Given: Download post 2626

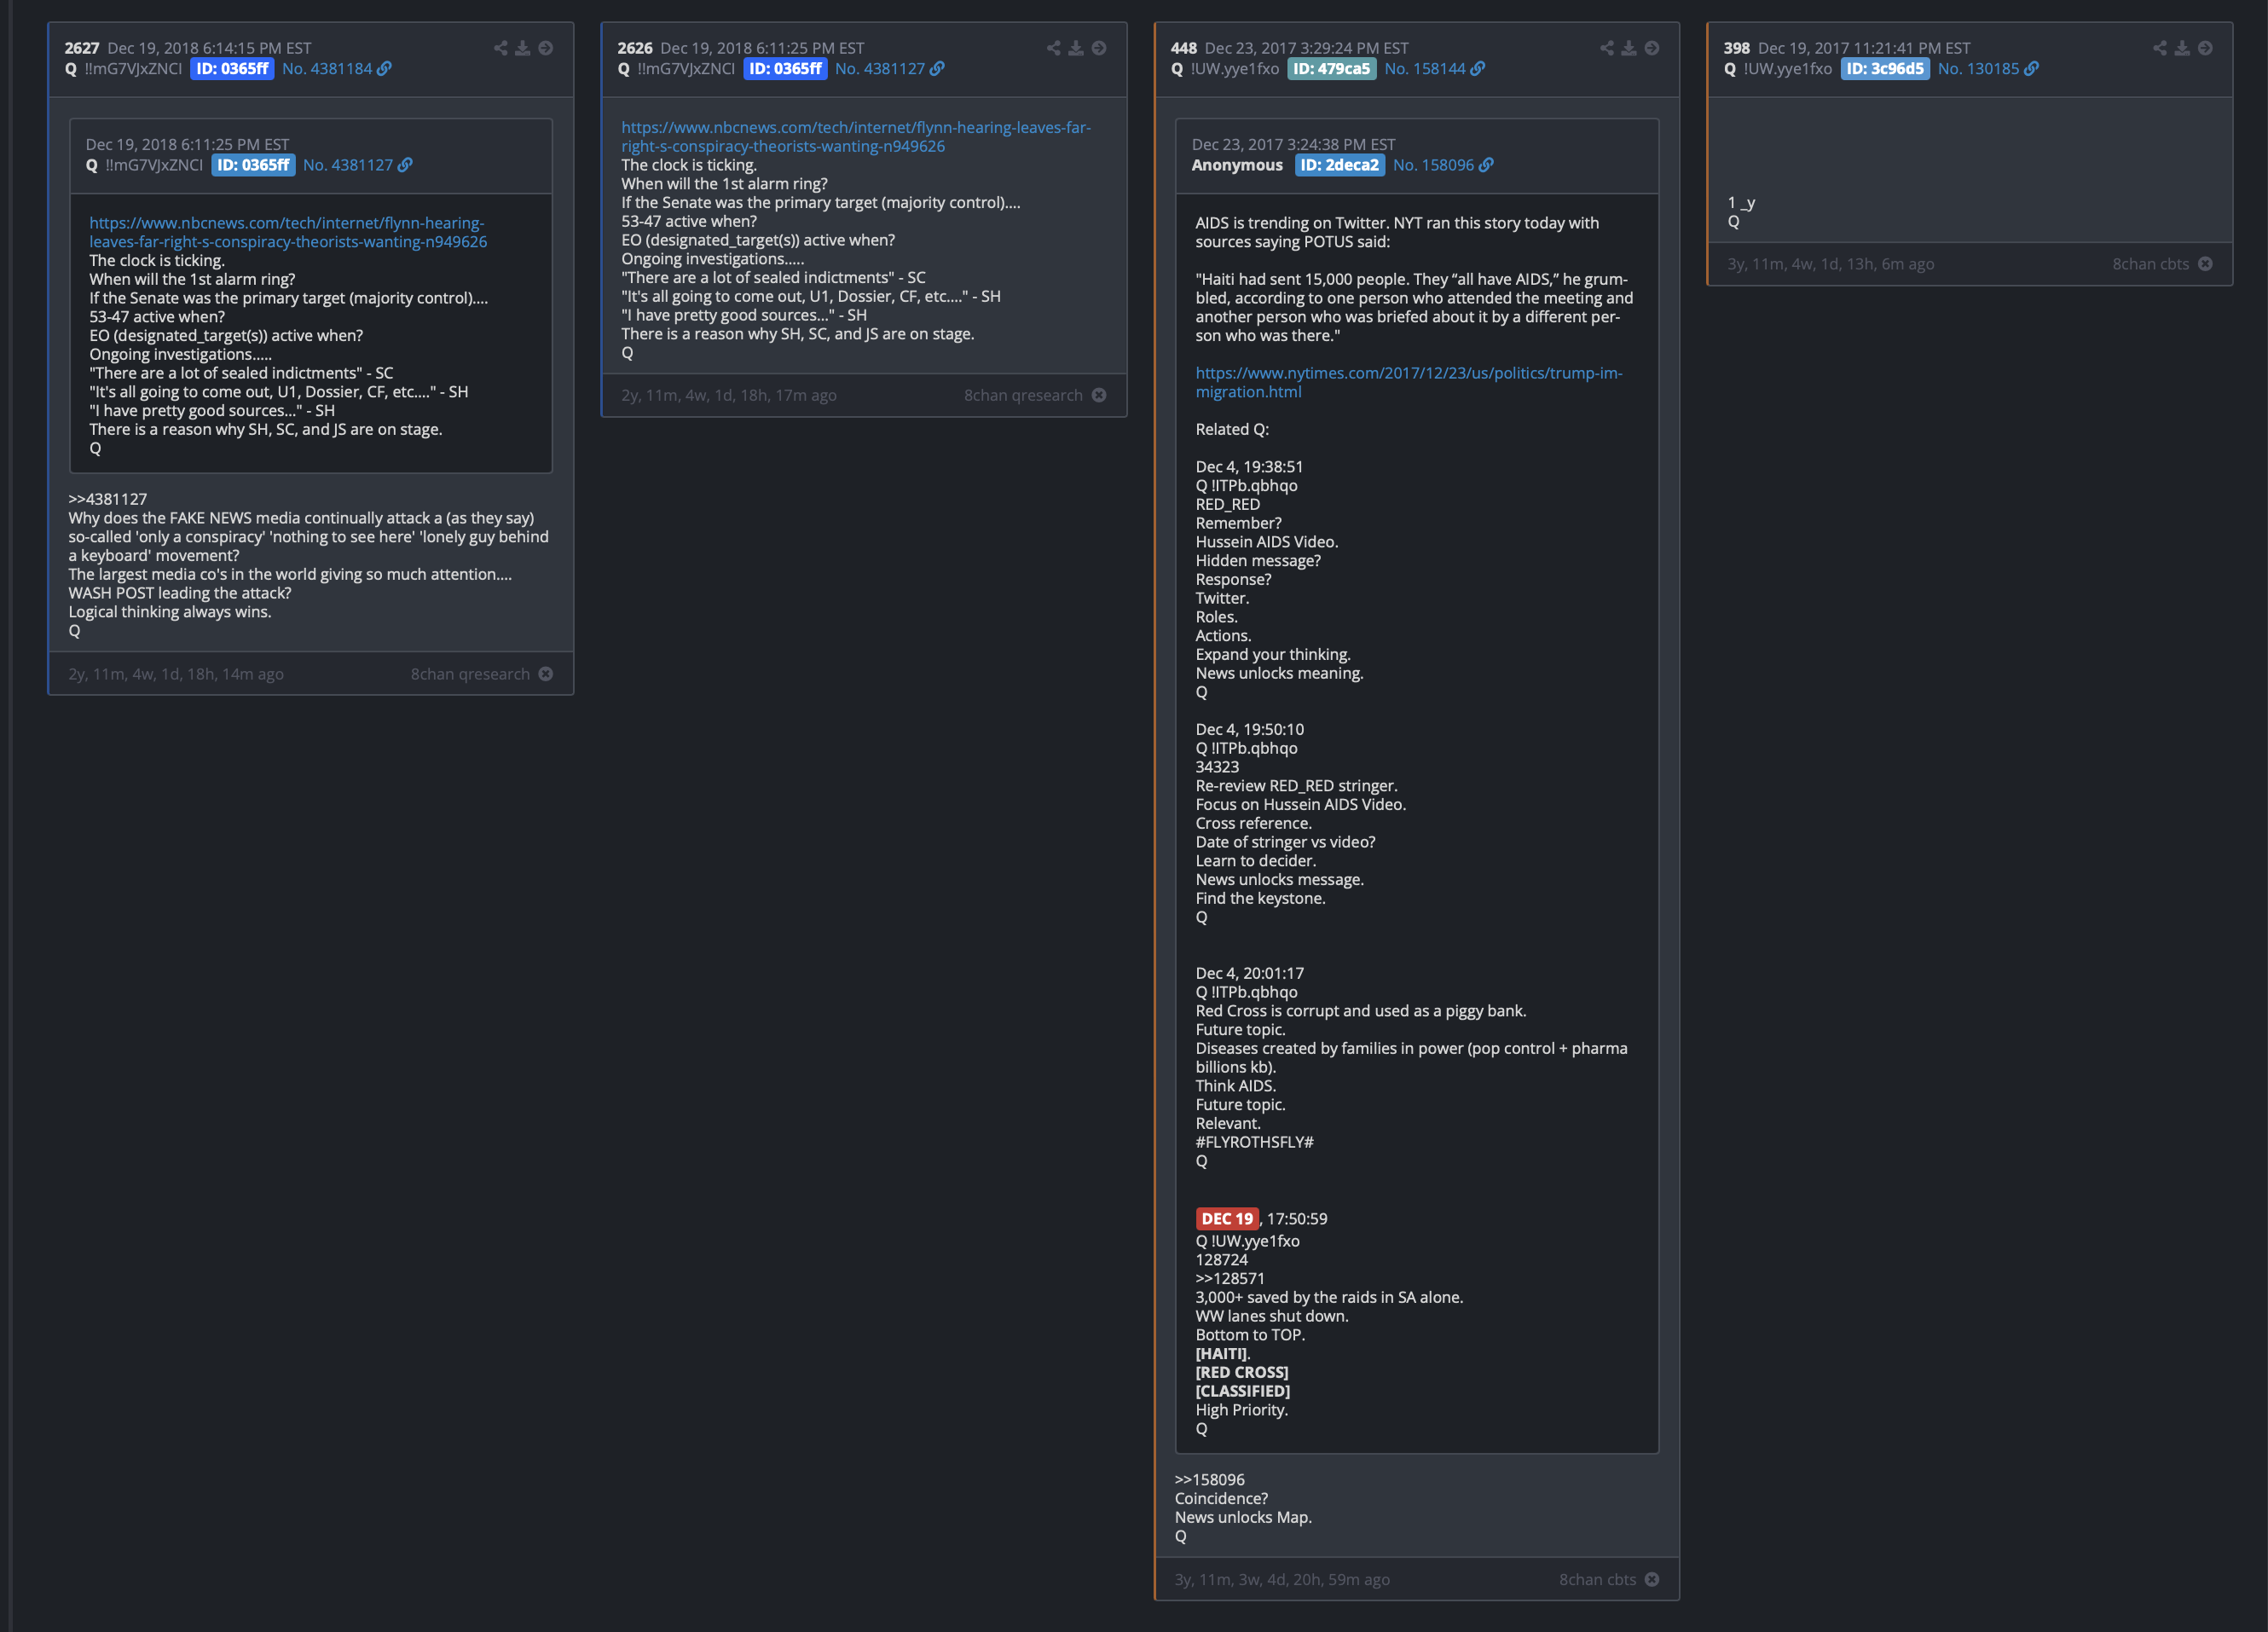Looking at the screenshot, I should click(x=1075, y=48).
